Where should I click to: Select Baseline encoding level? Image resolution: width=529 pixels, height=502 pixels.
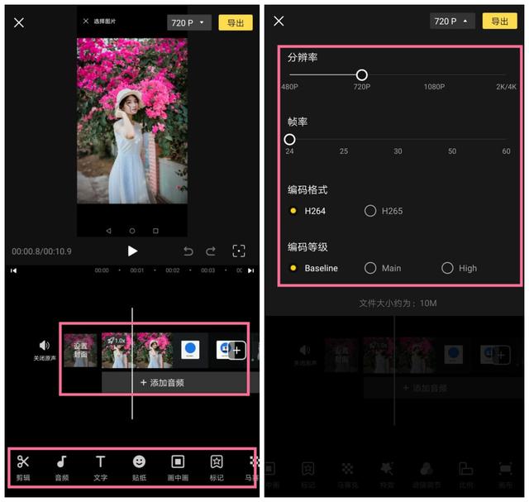[x=314, y=268]
